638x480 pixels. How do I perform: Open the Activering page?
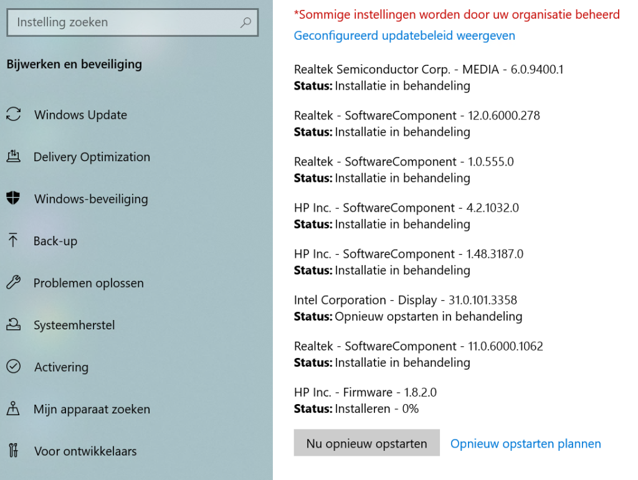tap(62, 367)
